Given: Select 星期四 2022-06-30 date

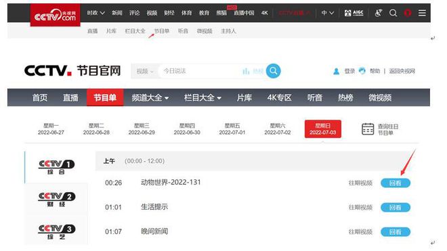Looking at the screenshot, I should pos(187,129).
